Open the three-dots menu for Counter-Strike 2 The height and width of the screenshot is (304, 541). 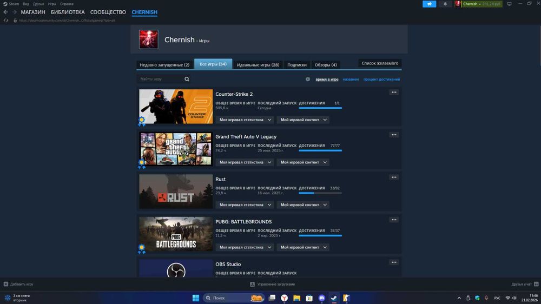[x=394, y=92]
